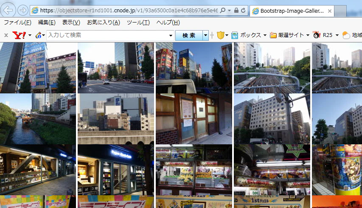Expand the 検索 button dropdown arrow
The width and height of the screenshot is (362, 208).
tap(205, 35)
